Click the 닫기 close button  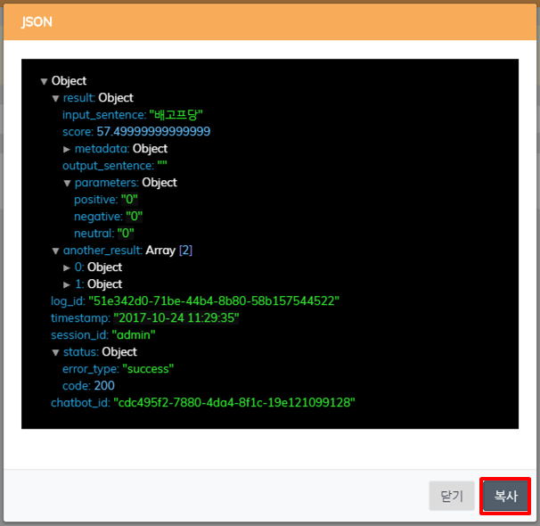click(452, 496)
